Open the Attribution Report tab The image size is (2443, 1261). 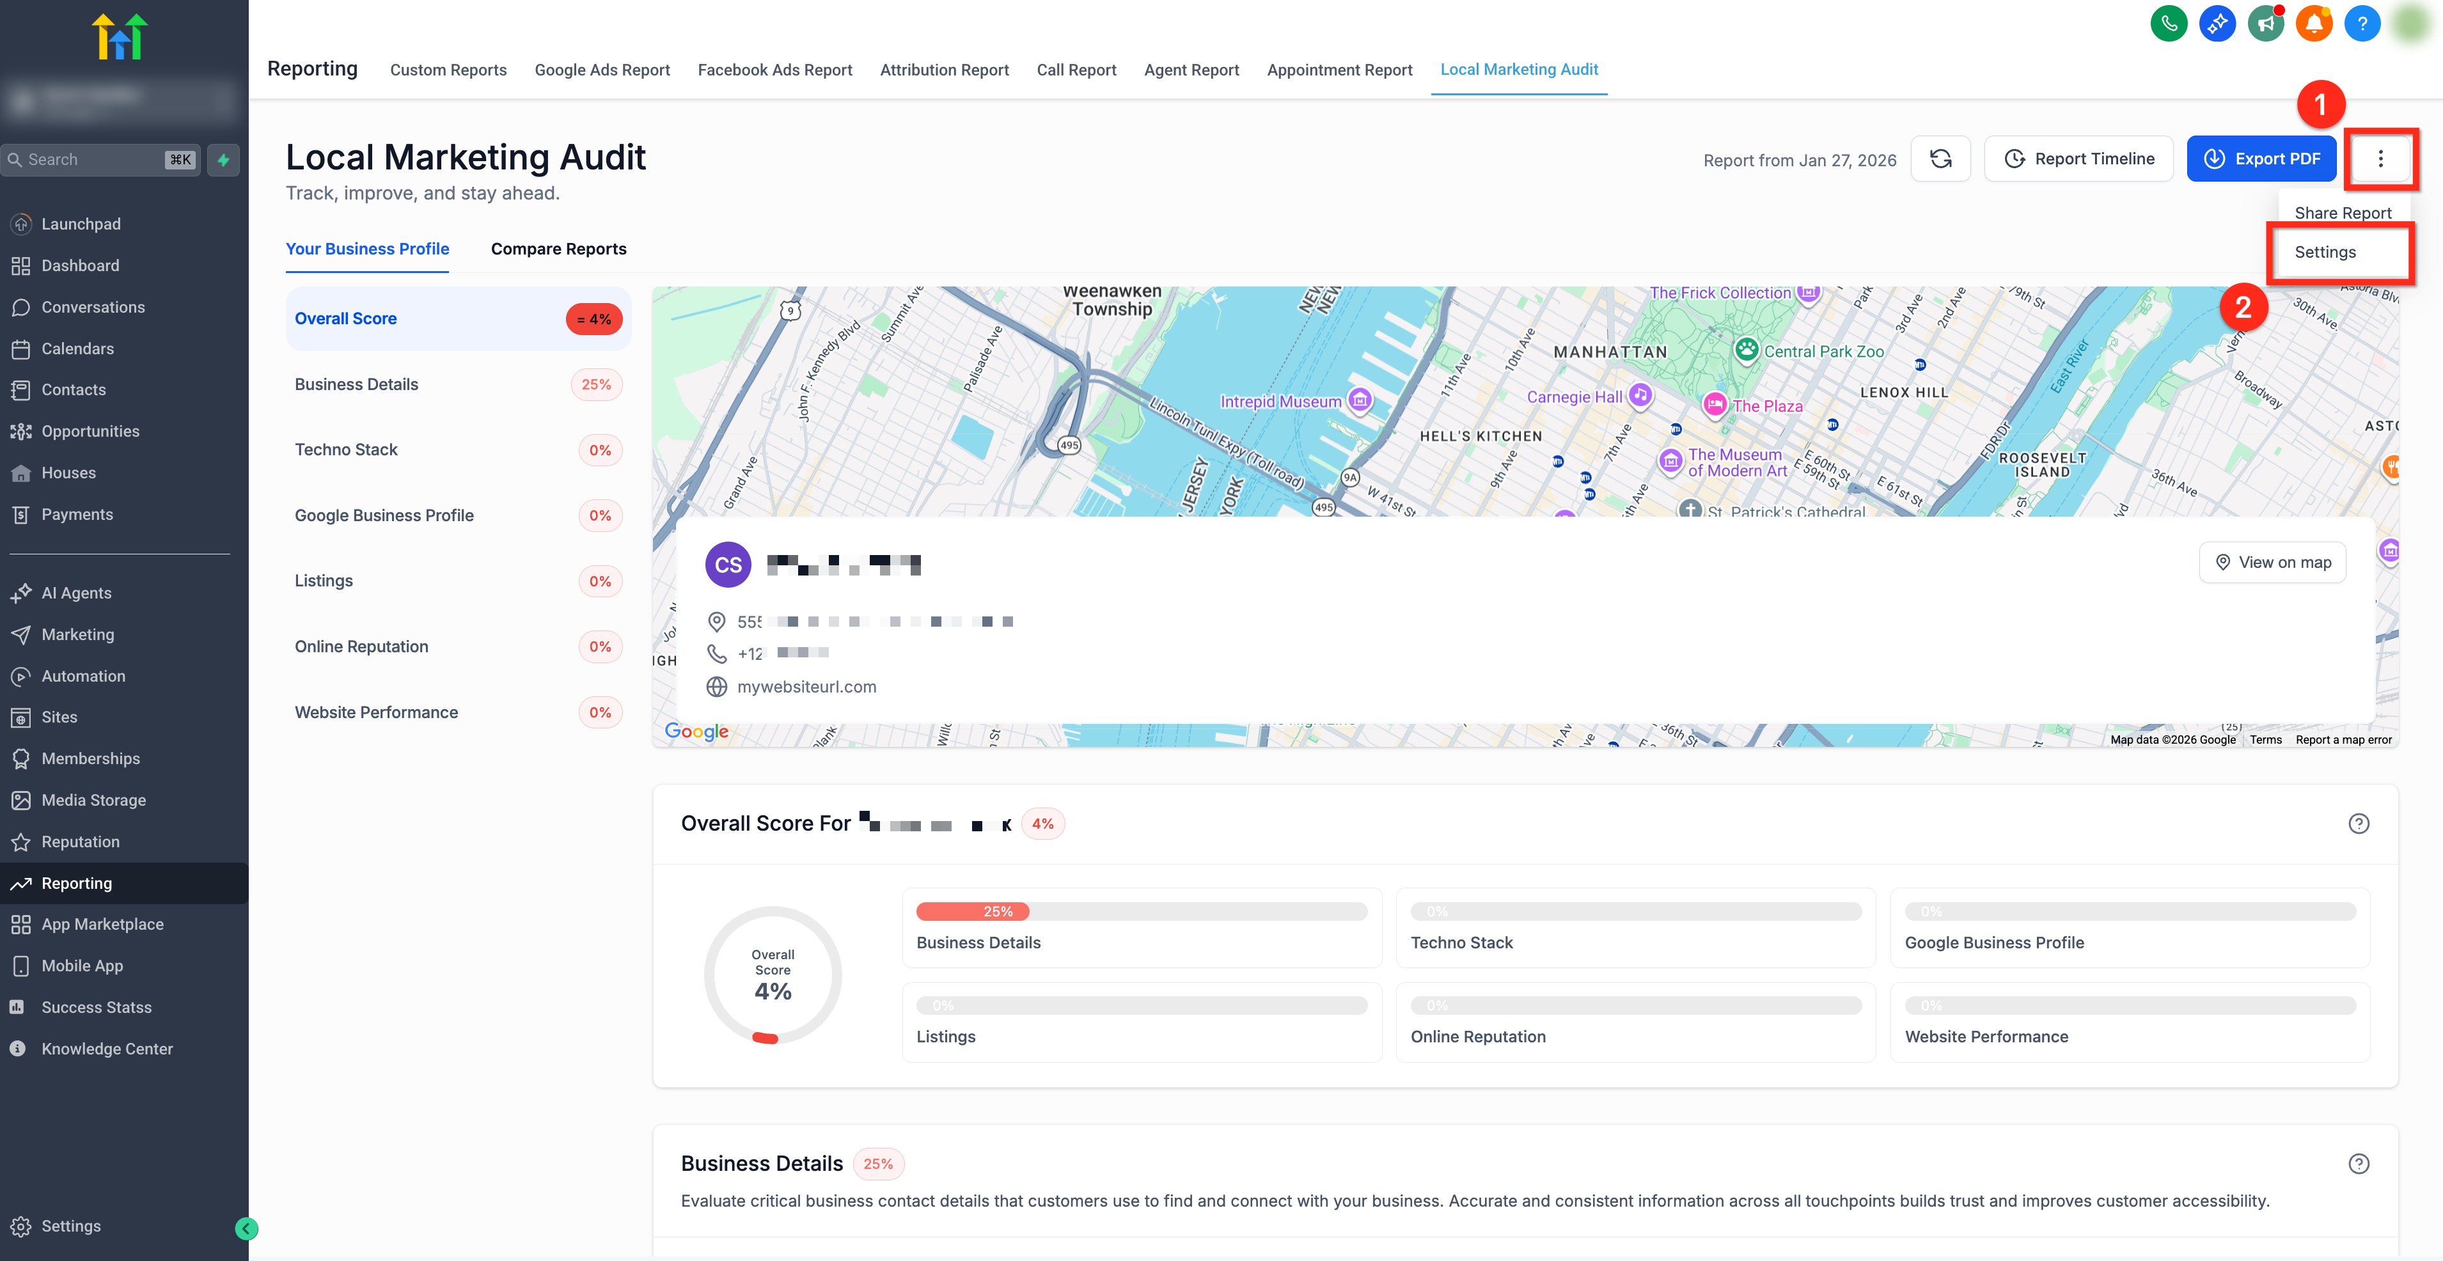click(x=944, y=70)
